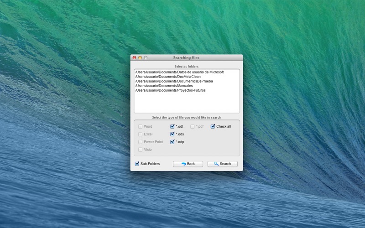This screenshot has height=228, width=365.
Task: Toggle the Check all checkbox
Action: coord(213,126)
